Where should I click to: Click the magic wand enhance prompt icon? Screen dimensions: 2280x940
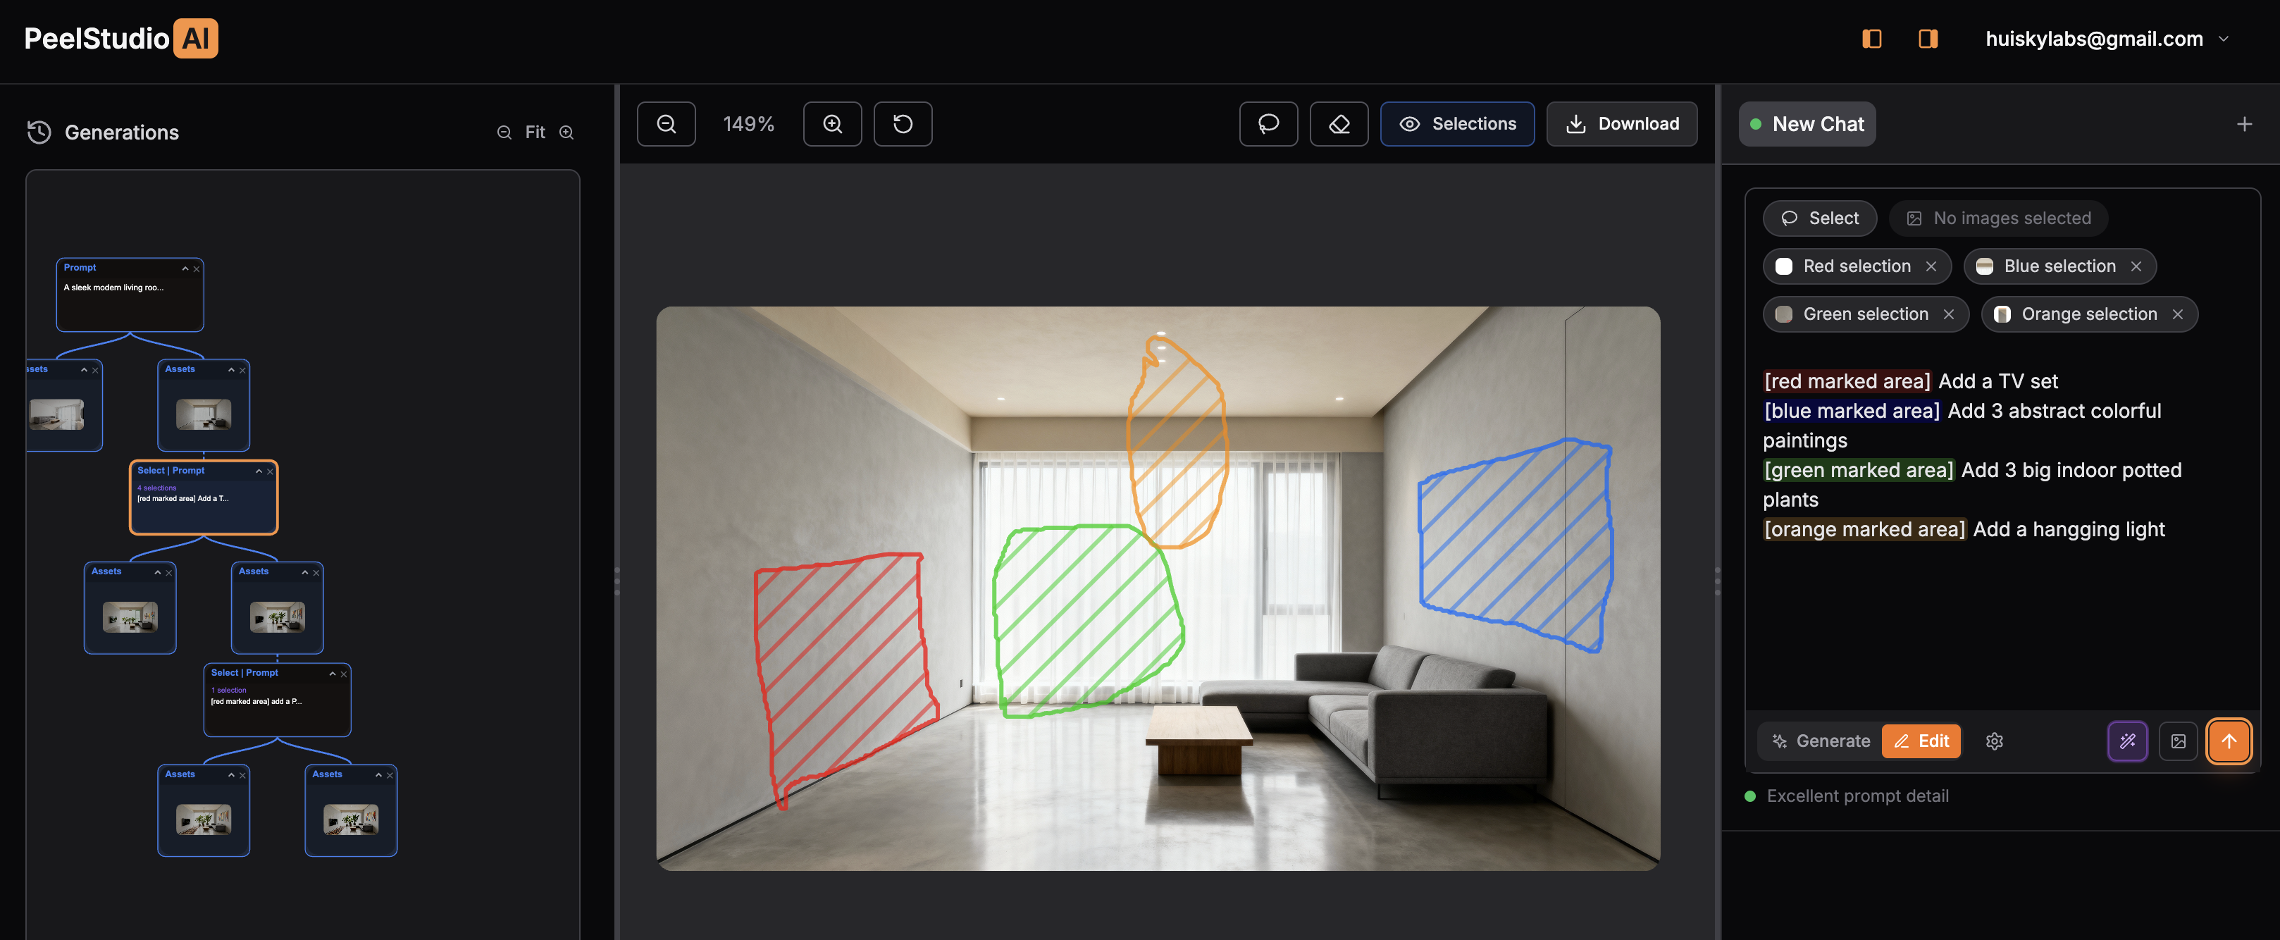coord(2127,741)
